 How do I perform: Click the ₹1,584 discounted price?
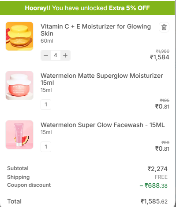pos(160,57)
